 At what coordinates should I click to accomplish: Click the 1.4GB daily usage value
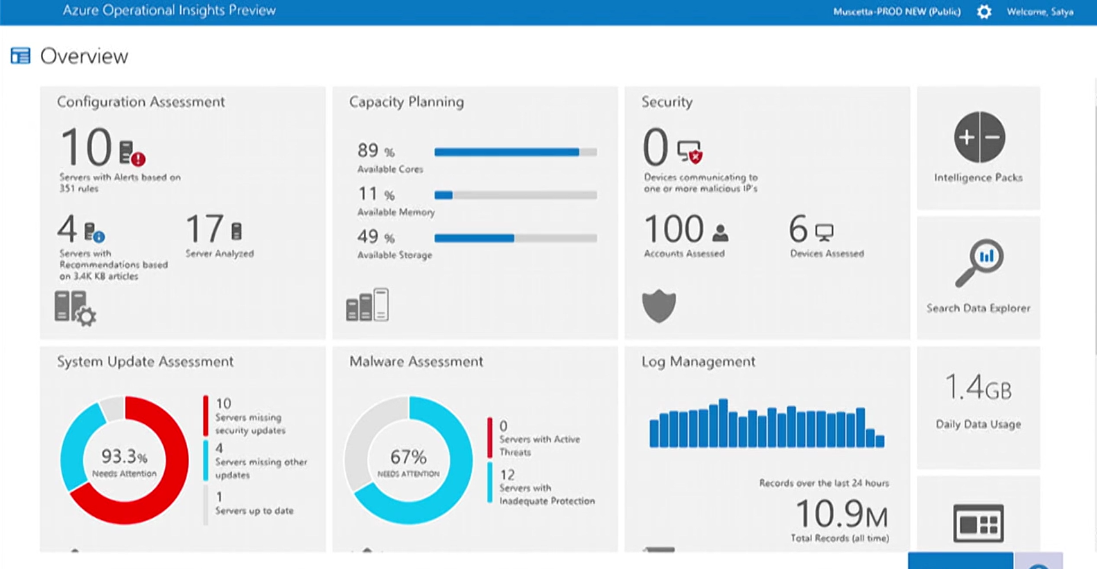tap(978, 388)
